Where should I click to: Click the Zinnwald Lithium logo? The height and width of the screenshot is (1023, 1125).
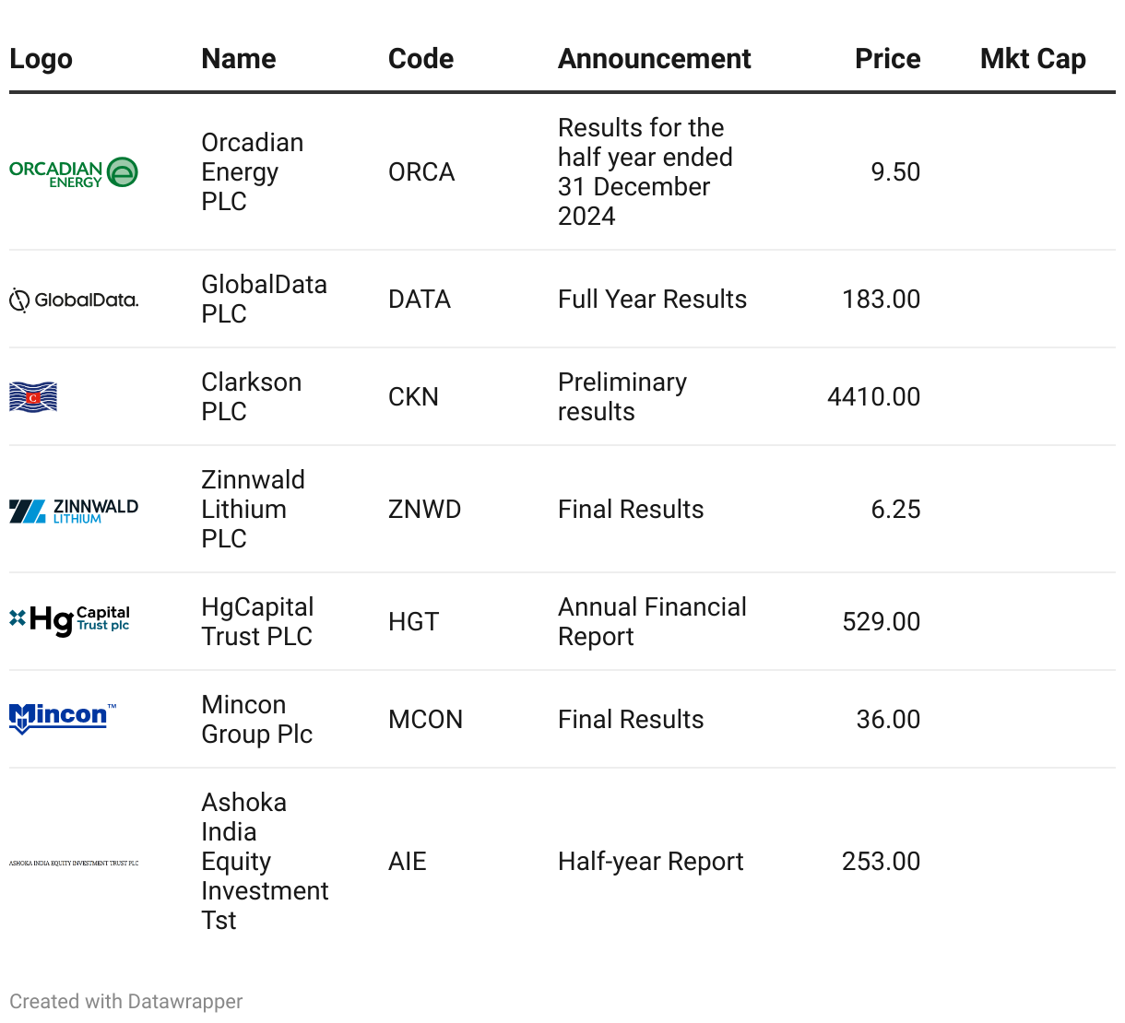coord(74,511)
